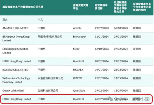Click the Meex platform cell
The image size is (154, 105).
coord(76,49)
